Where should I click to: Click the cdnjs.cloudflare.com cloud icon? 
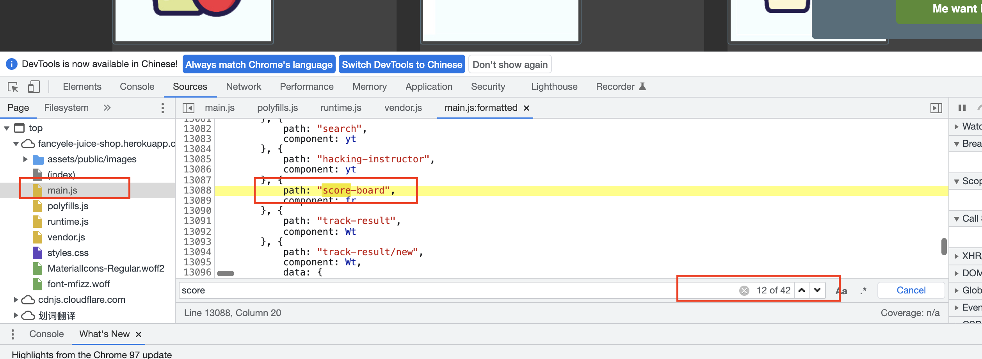click(x=28, y=300)
